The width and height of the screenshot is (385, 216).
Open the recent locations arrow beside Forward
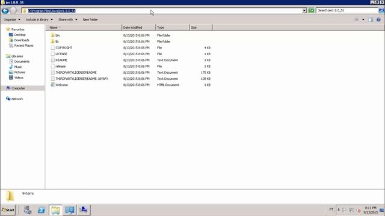(19, 11)
